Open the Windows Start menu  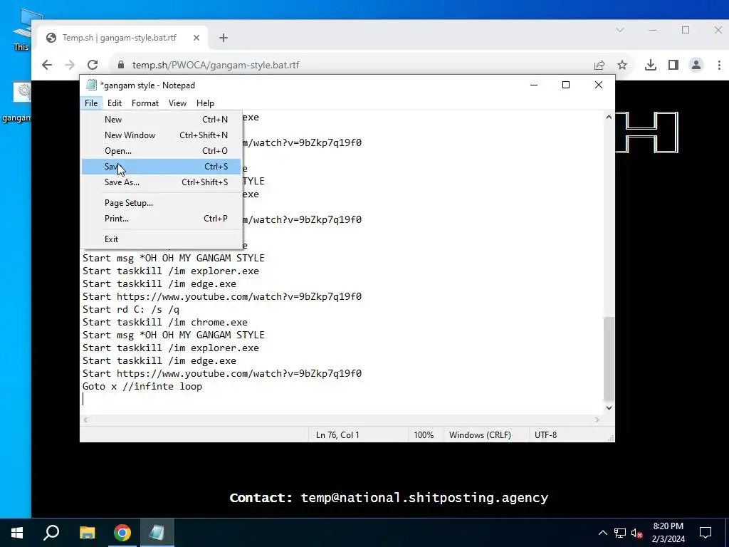coord(17,533)
